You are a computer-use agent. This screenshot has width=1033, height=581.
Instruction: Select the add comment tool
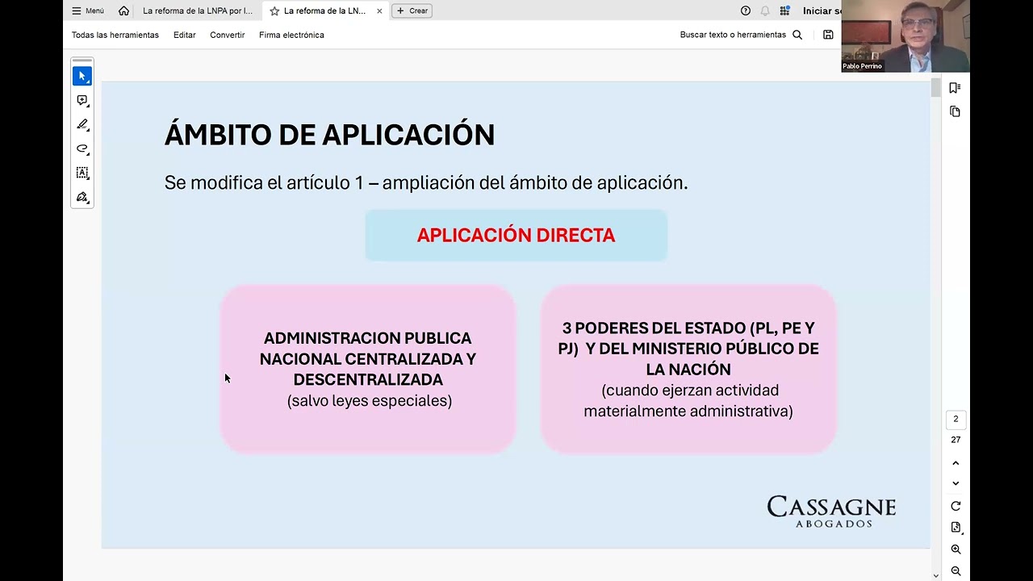[x=82, y=100]
